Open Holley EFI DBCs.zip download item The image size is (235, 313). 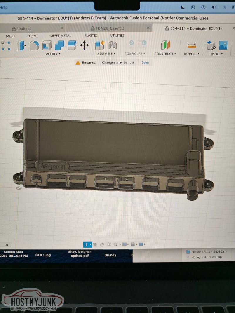[207, 257]
